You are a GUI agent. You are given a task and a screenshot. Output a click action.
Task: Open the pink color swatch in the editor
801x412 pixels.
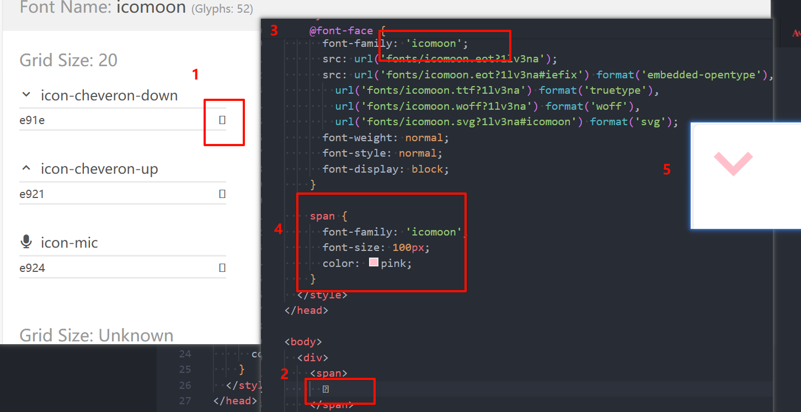point(373,263)
